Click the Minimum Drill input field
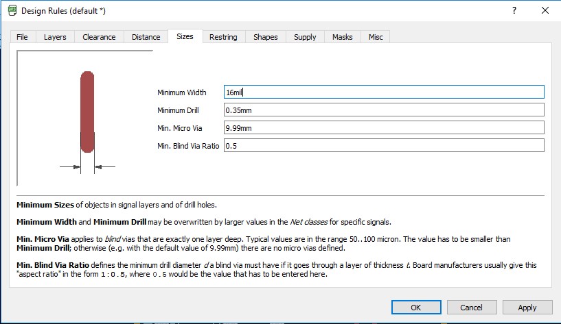This screenshot has width=561, height=324. click(x=384, y=110)
